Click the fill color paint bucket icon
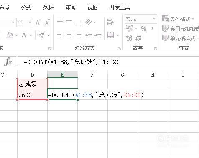 click(x=10, y=35)
